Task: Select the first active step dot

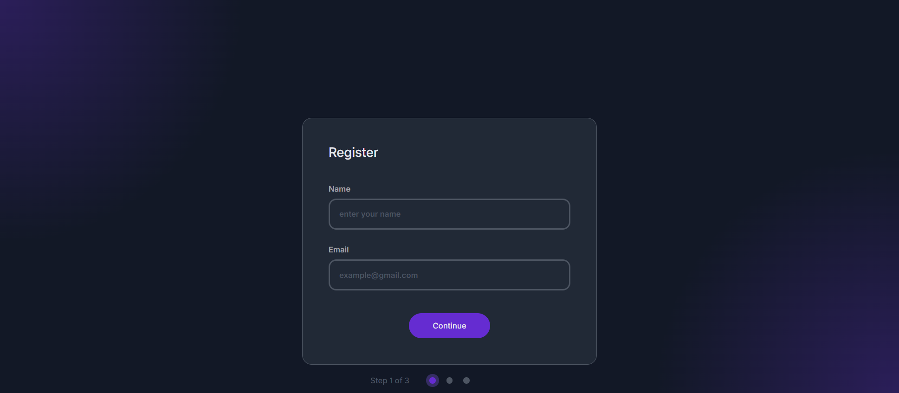Action: click(x=433, y=380)
